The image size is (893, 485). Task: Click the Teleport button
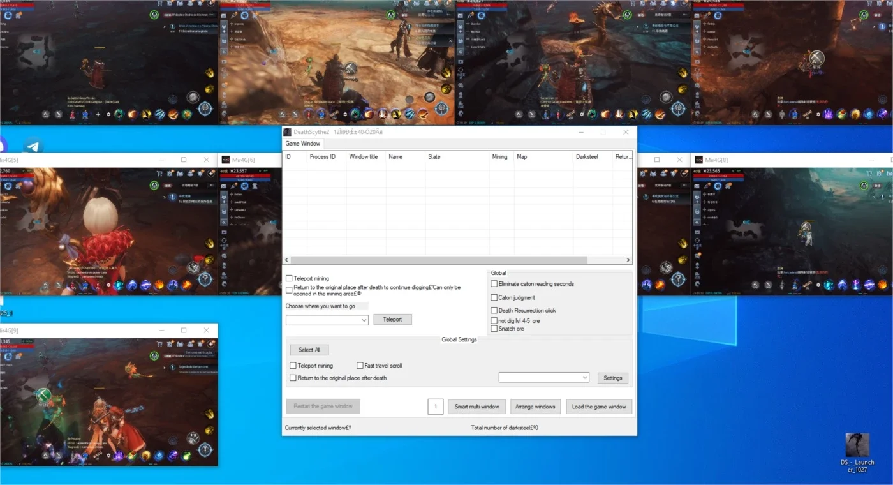[x=392, y=319]
